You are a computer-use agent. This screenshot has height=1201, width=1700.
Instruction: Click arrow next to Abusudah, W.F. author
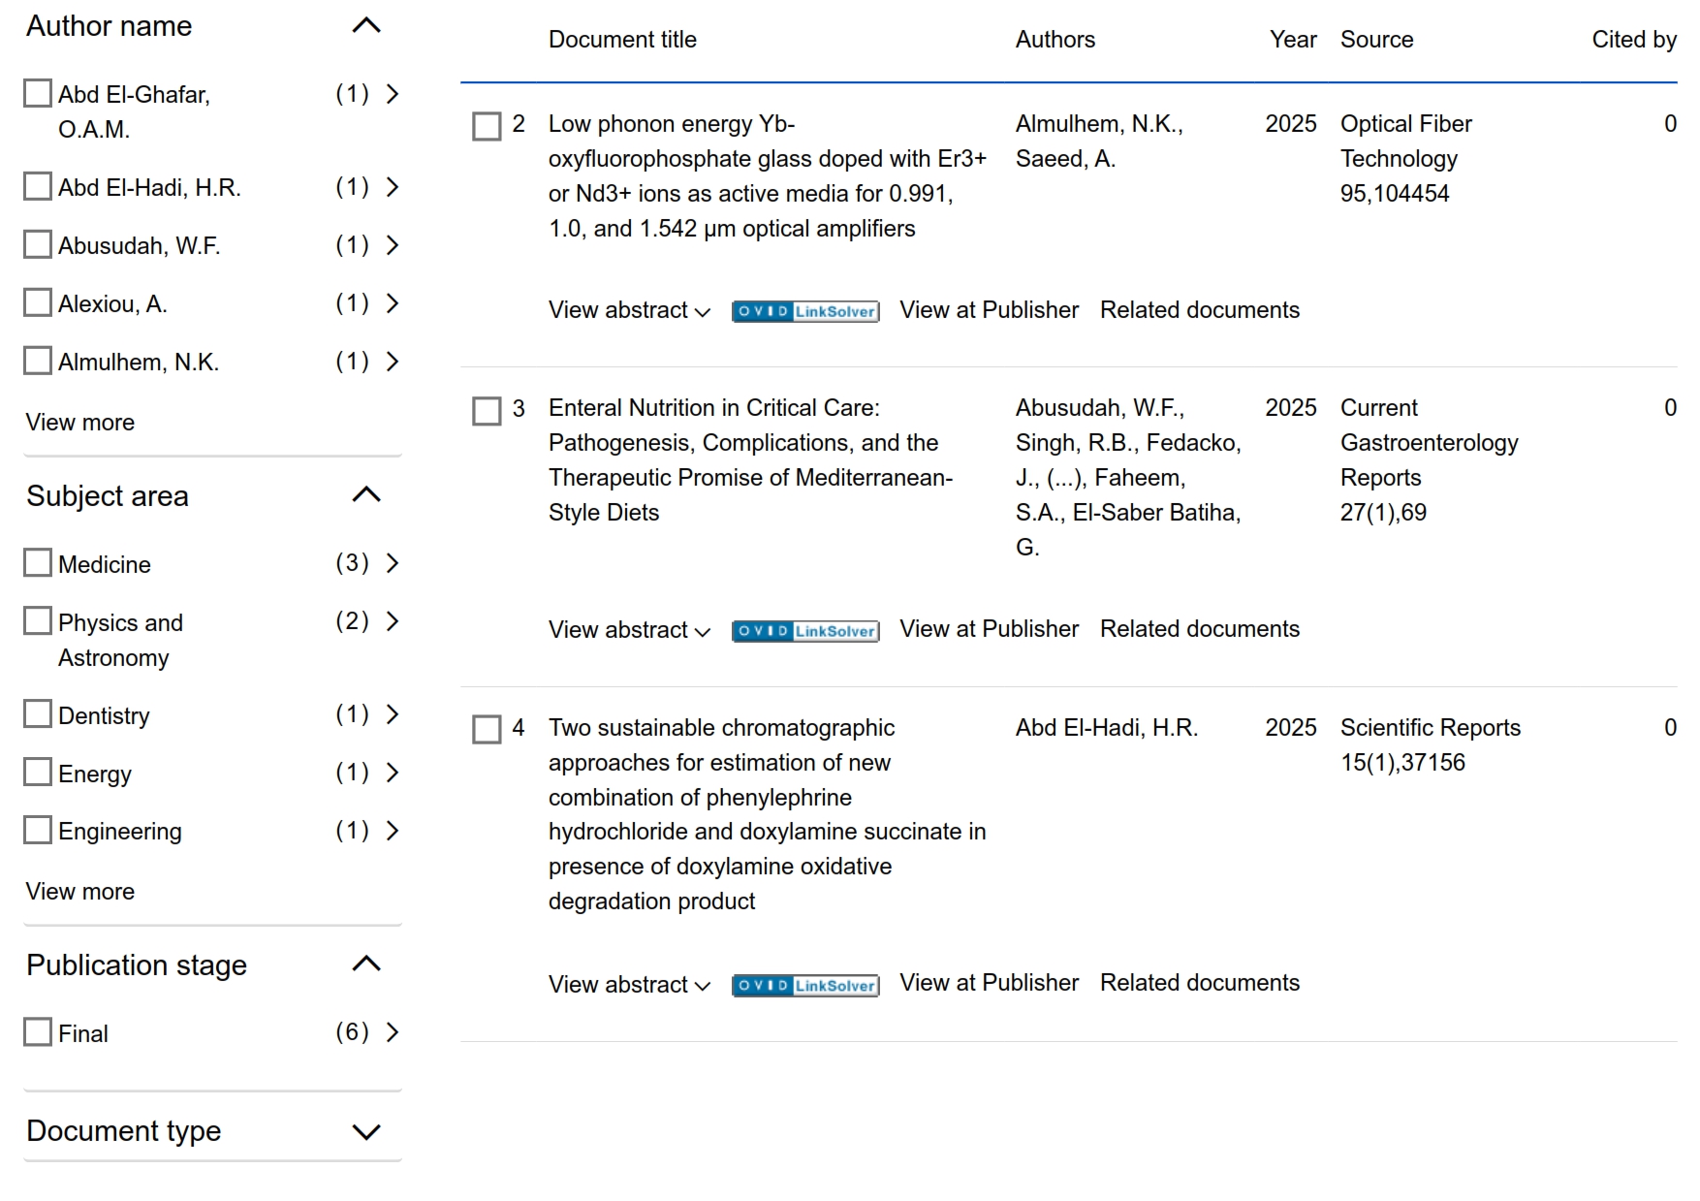point(393,245)
